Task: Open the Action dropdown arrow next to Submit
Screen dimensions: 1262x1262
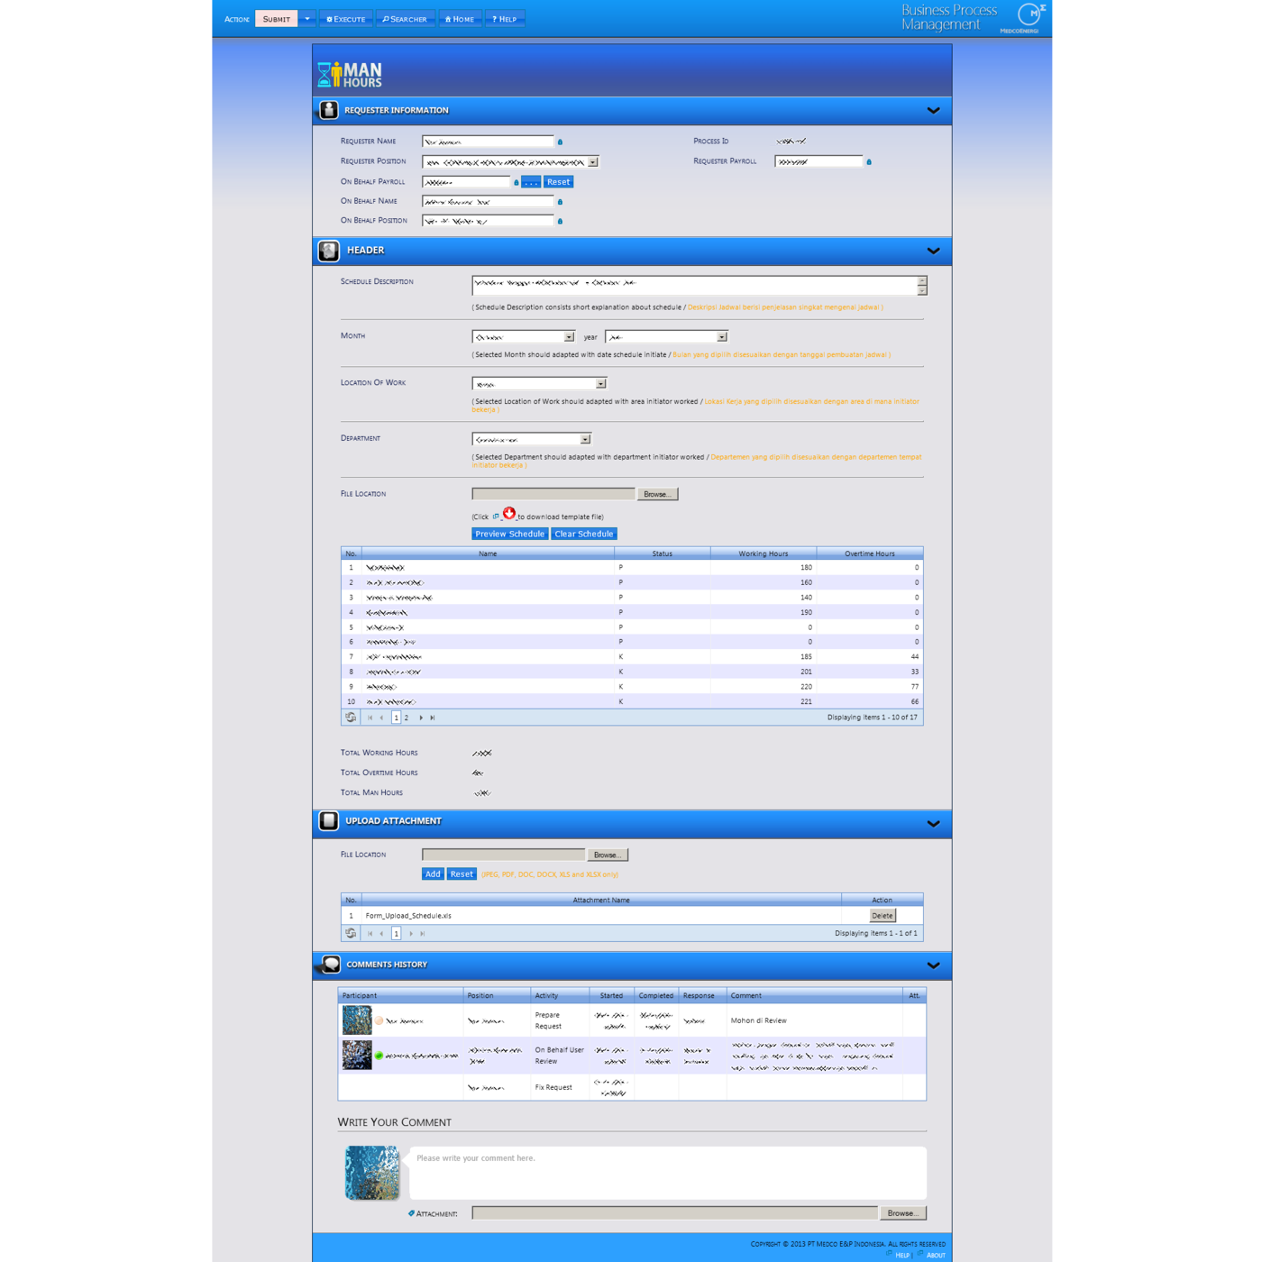Action: [307, 19]
